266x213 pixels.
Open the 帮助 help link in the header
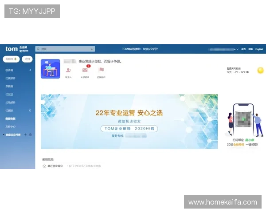250,49
